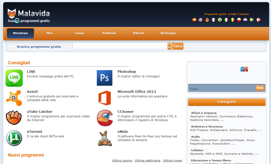Viewport: 271px width, 164px height.
Task: Filter new programs by Ultimo giorno
Action: tap(122, 161)
